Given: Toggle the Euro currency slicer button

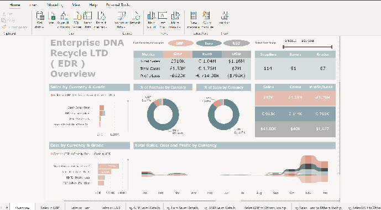Looking at the screenshot, I should tap(208, 43).
